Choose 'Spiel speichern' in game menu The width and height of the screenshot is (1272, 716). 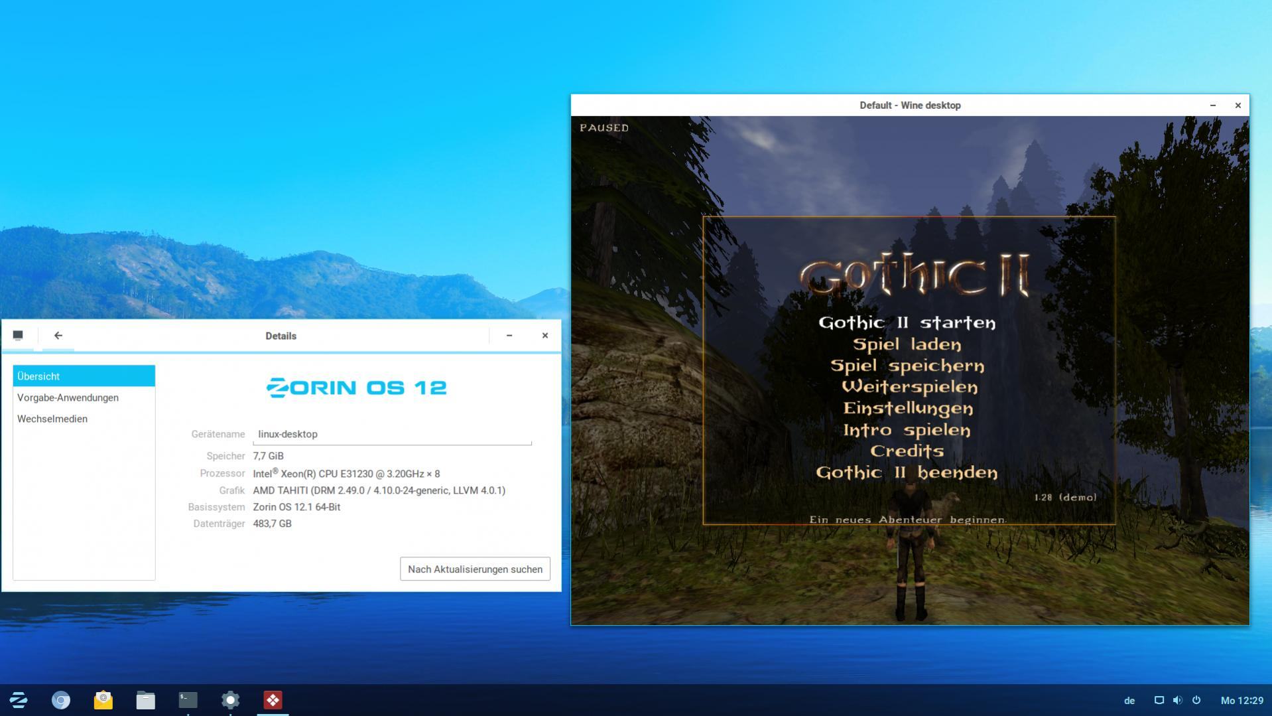point(907,366)
